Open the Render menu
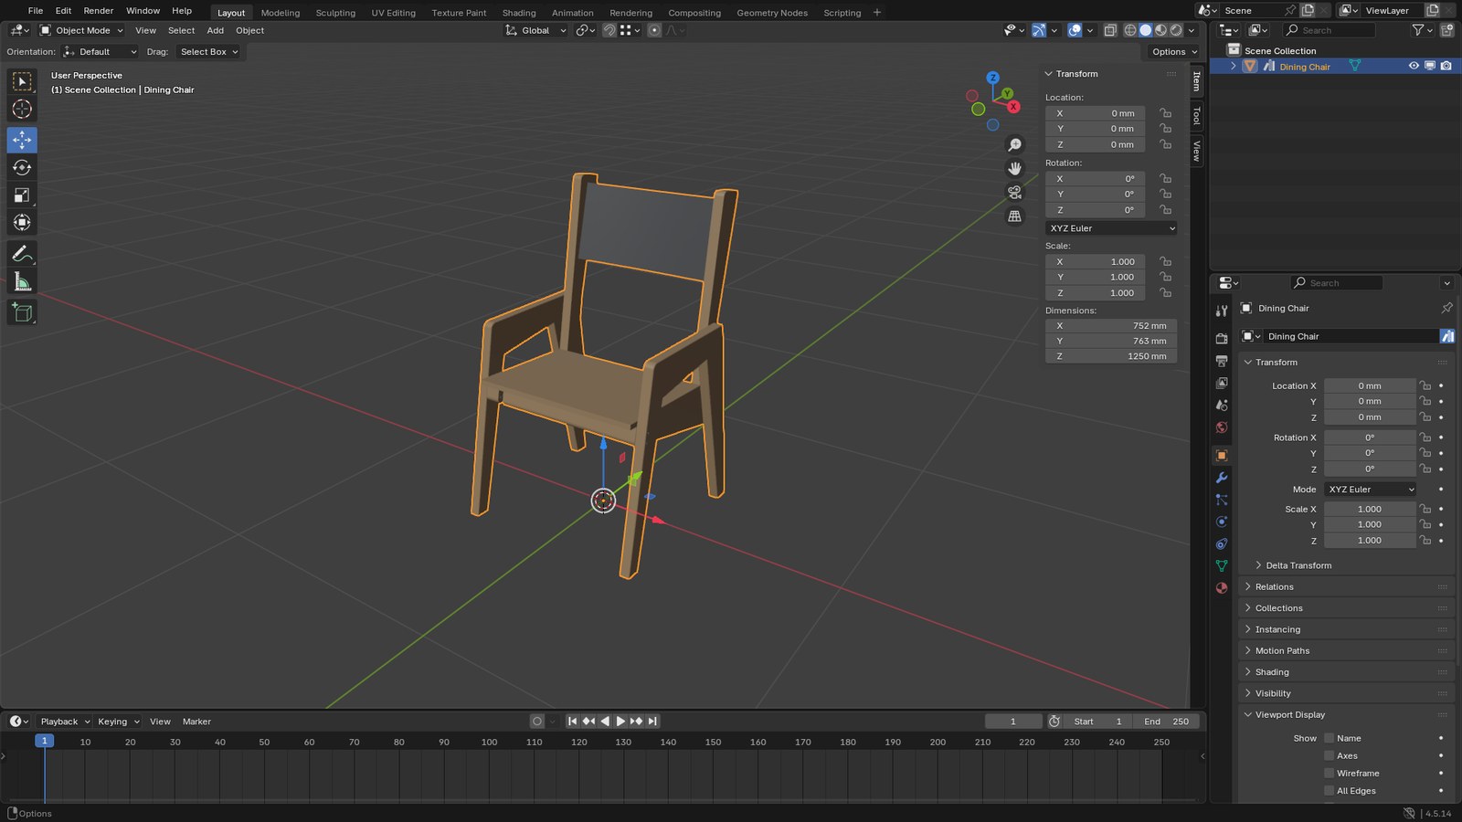This screenshot has height=822, width=1462. coord(99,11)
